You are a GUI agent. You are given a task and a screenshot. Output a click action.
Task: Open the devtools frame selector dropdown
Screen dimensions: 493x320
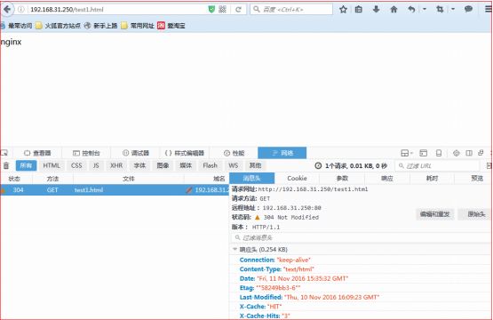pyautogui.click(x=407, y=153)
